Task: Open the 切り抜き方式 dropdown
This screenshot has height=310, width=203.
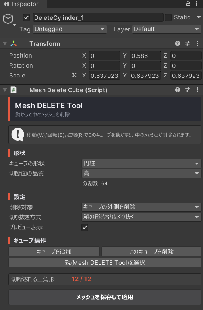Action: pos(141,217)
